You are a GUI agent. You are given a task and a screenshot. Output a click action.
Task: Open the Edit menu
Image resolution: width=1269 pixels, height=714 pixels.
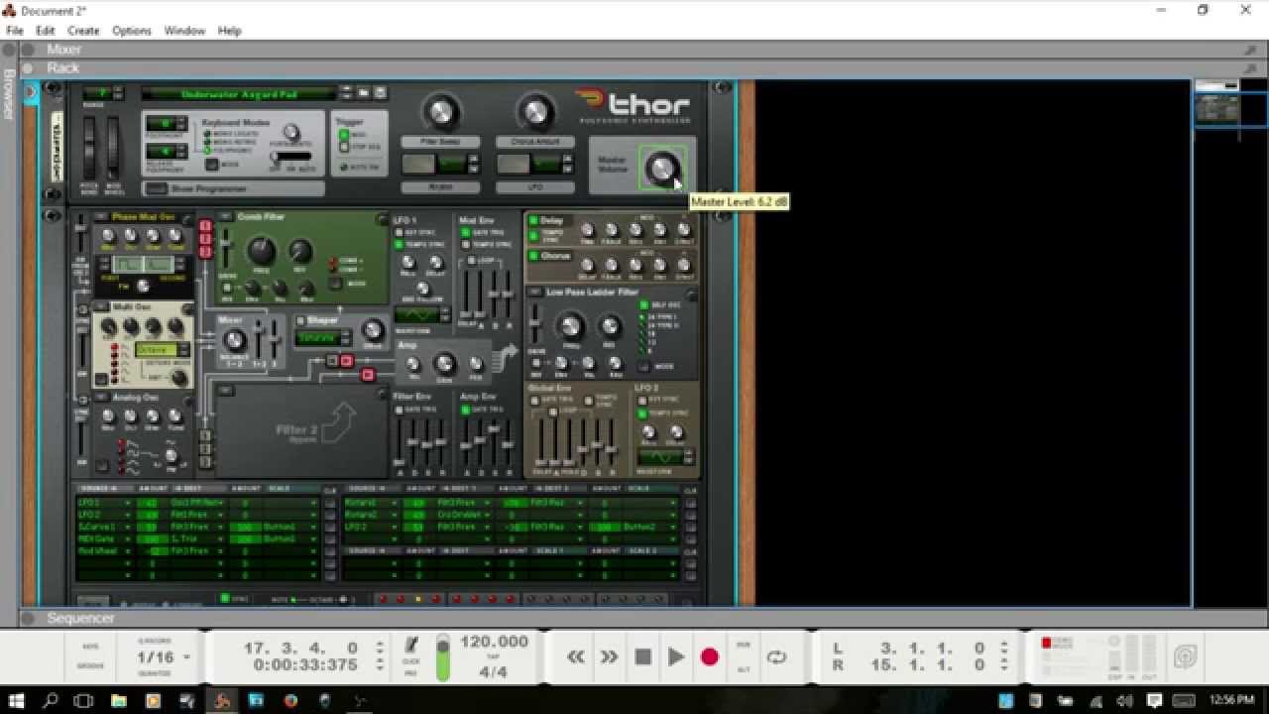(x=46, y=31)
